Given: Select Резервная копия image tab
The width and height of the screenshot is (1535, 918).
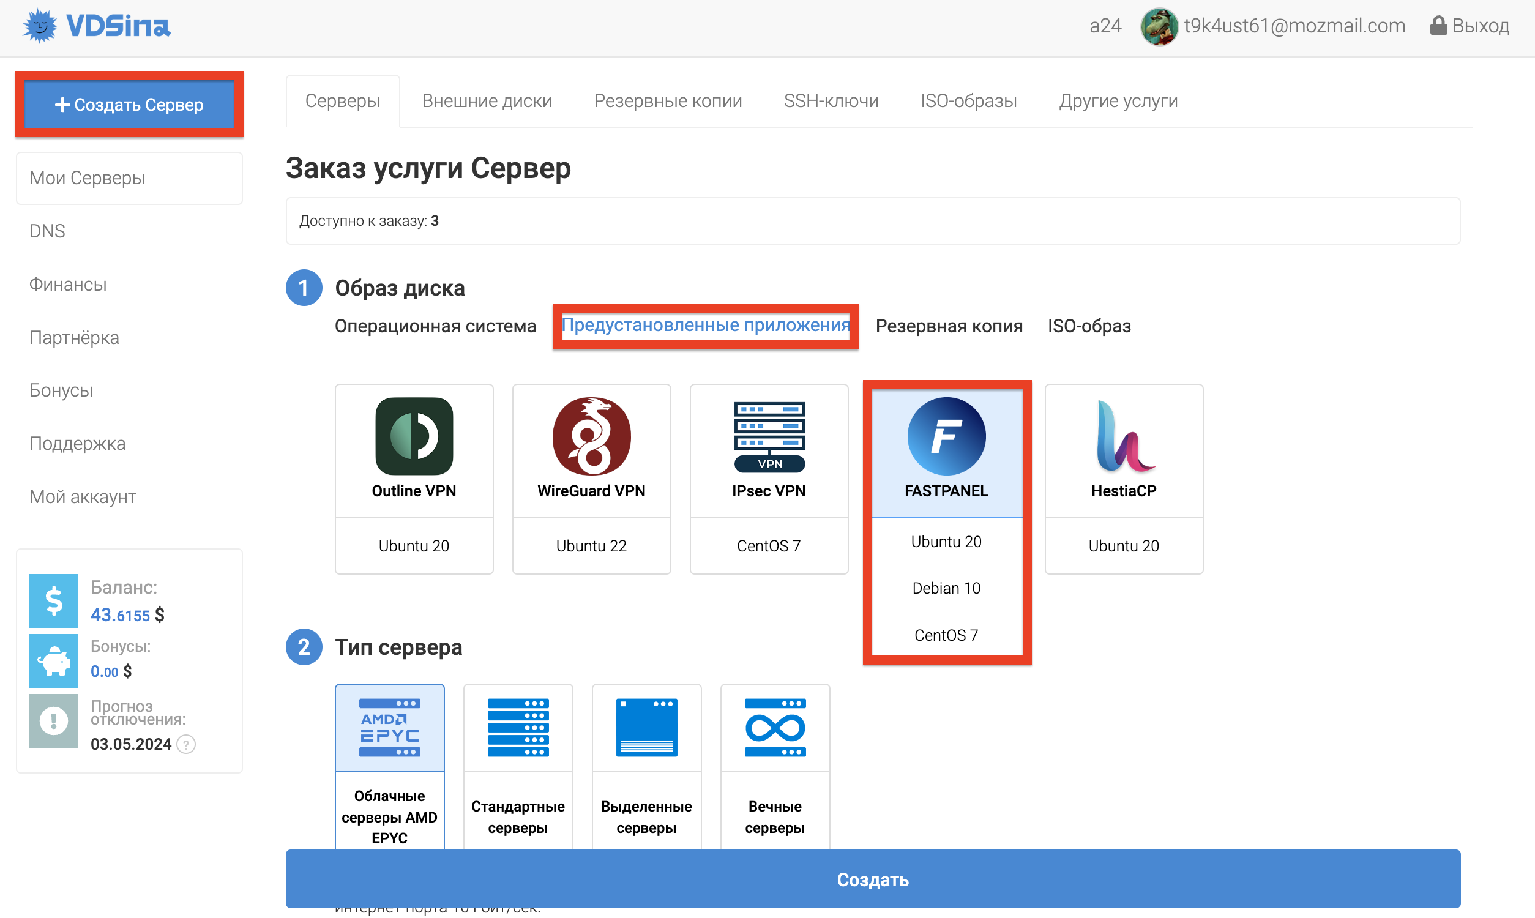Looking at the screenshot, I should pyautogui.click(x=949, y=326).
